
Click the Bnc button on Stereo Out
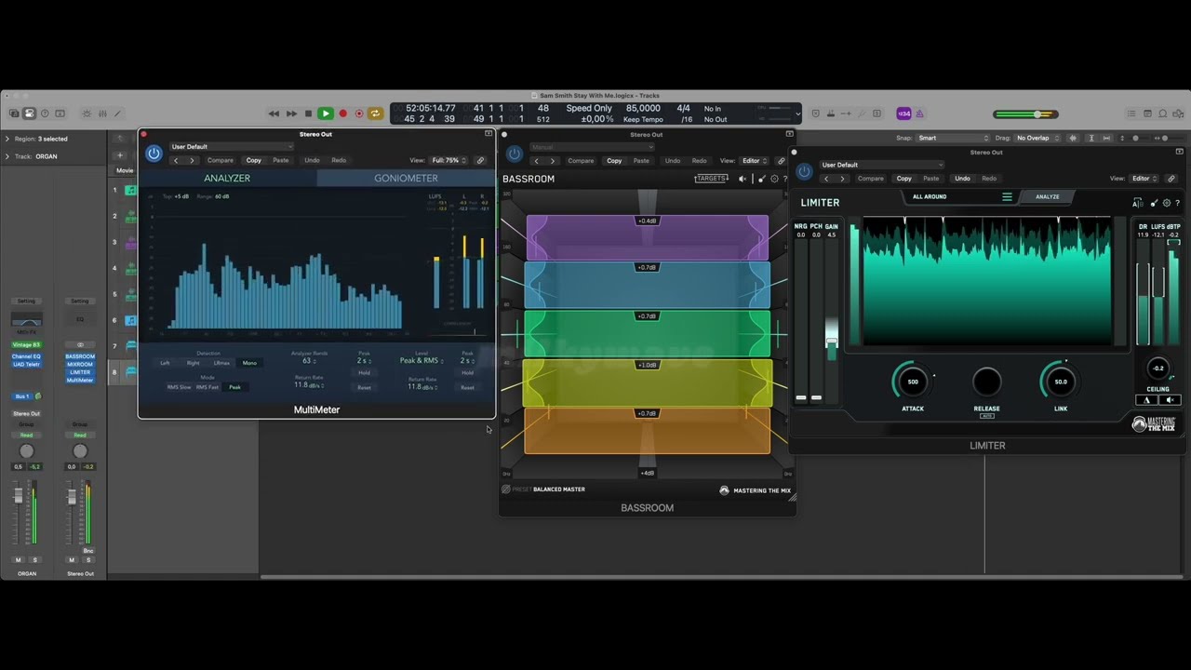pos(88,551)
